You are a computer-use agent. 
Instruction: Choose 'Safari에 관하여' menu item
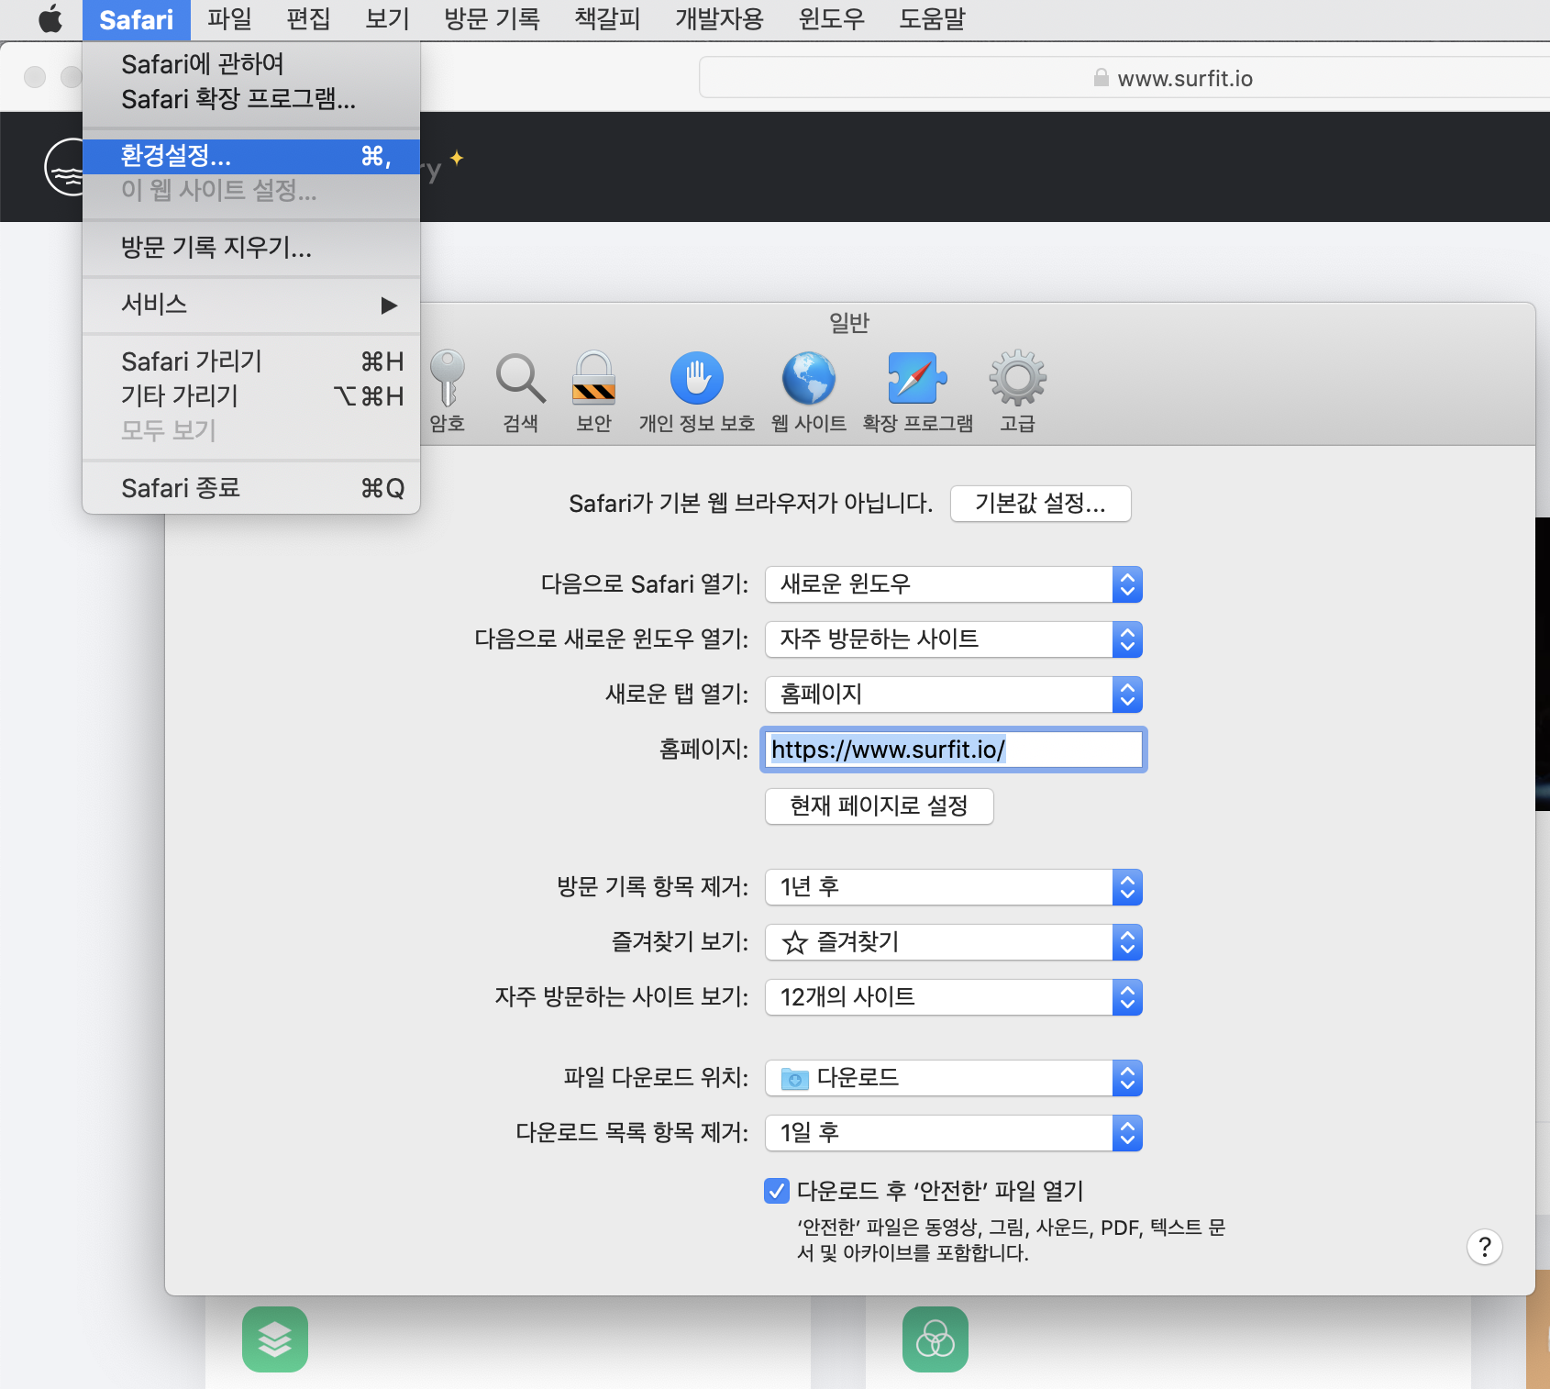click(x=251, y=64)
